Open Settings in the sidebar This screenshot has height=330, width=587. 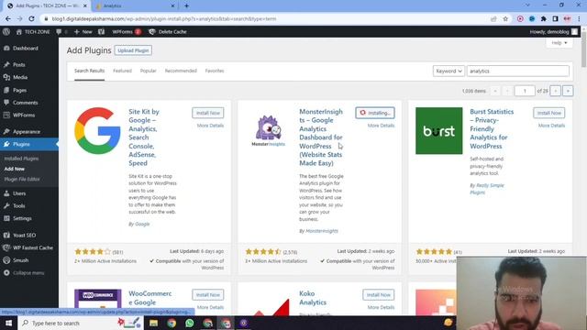22,218
